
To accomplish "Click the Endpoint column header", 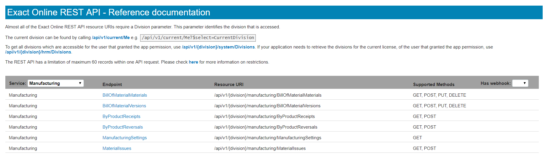I will [x=112, y=85].
